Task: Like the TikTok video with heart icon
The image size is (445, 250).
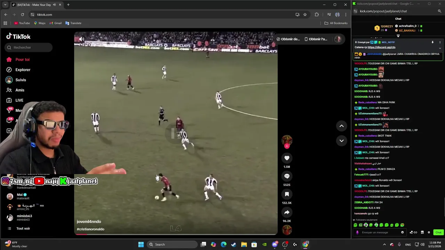Action: click(287, 158)
